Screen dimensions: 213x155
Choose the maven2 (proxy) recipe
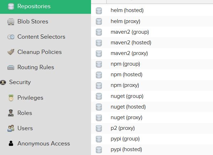pos(152,54)
